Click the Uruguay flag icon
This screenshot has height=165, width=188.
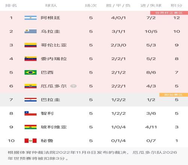30,31
